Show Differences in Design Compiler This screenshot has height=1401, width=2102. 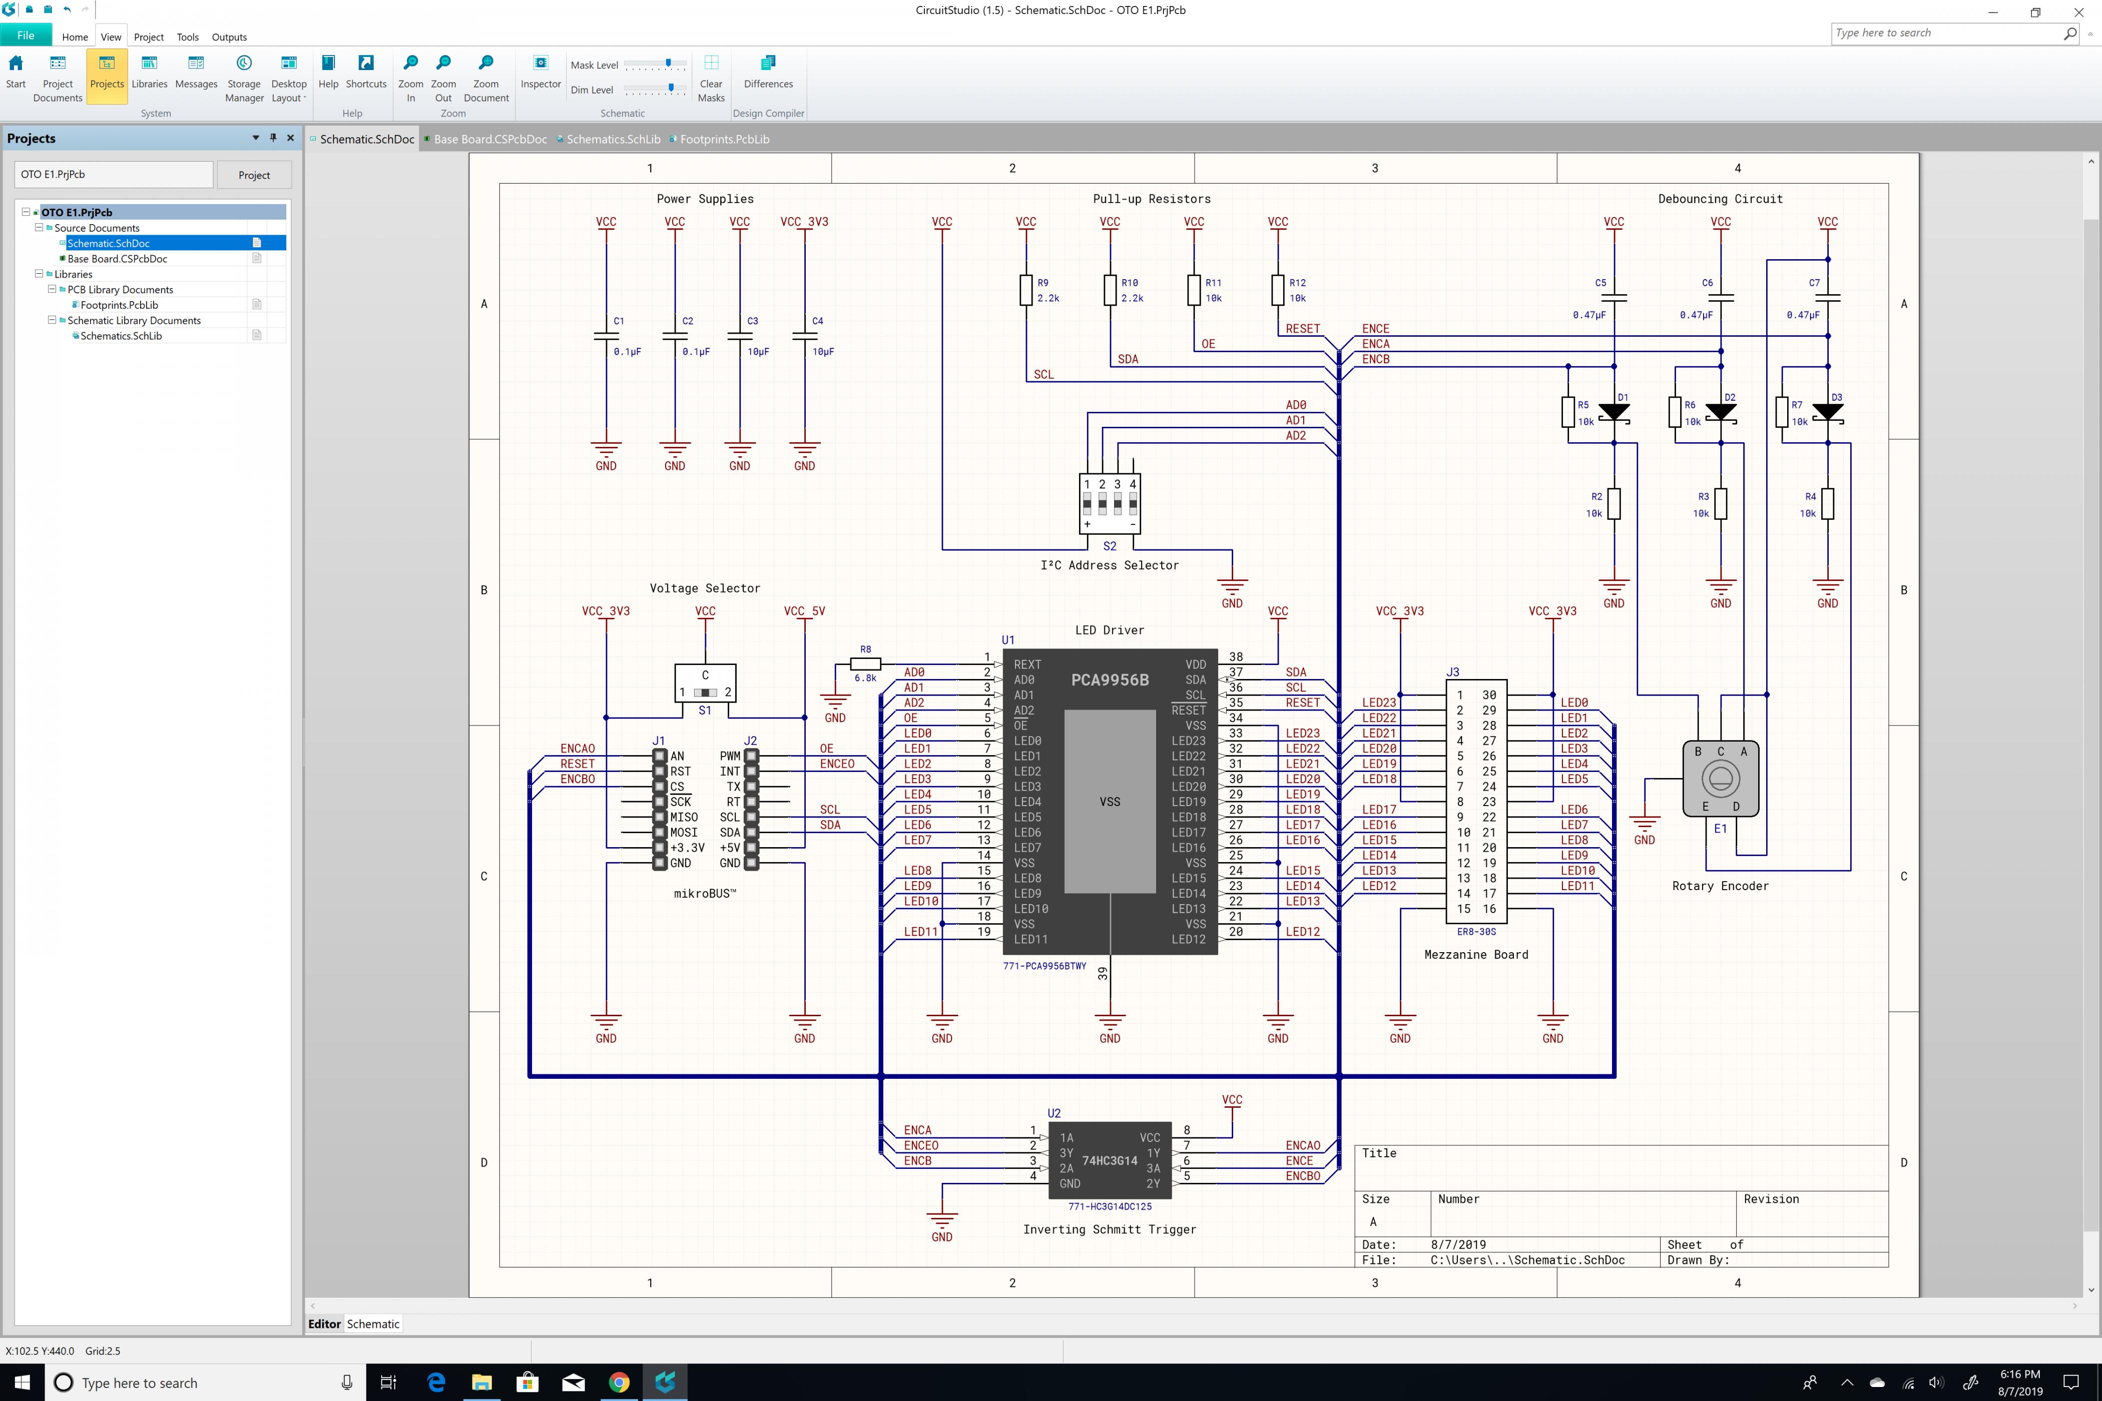769,73
